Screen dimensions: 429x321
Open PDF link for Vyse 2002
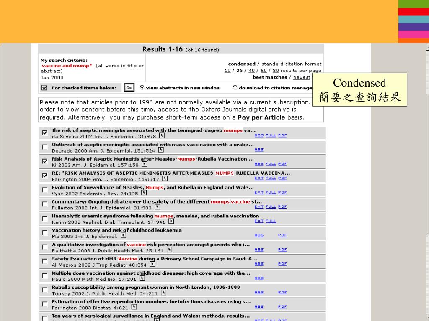tap(282, 192)
